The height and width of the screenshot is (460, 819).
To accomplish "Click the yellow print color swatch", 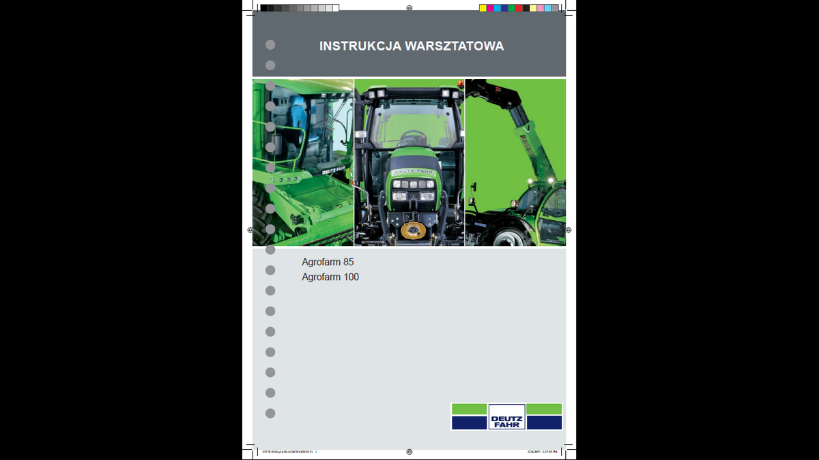I will (x=483, y=8).
